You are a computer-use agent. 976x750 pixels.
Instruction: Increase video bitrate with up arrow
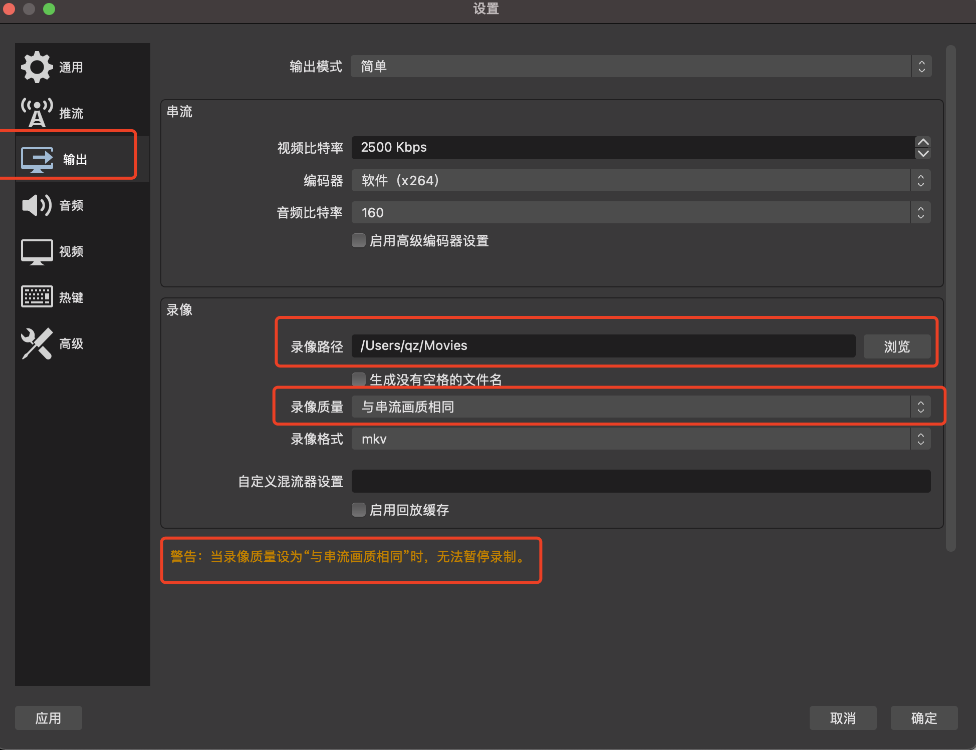pyautogui.click(x=922, y=142)
